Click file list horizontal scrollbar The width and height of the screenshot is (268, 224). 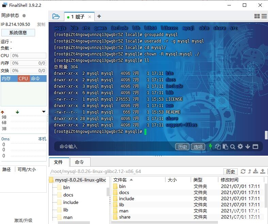click(x=164, y=222)
